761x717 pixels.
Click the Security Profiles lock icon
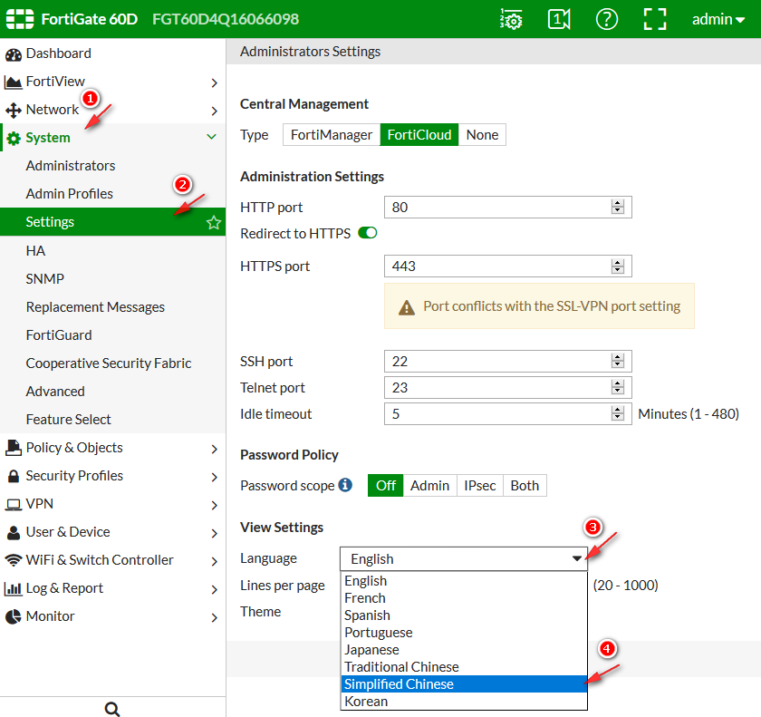[x=13, y=476]
